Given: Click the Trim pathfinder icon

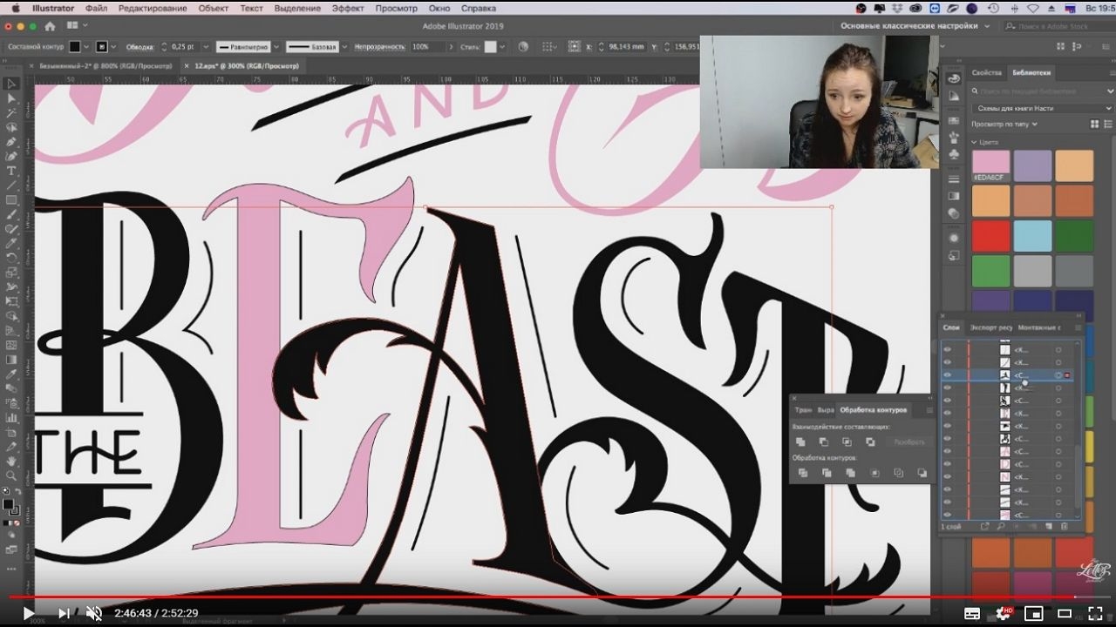Looking at the screenshot, I should point(827,473).
